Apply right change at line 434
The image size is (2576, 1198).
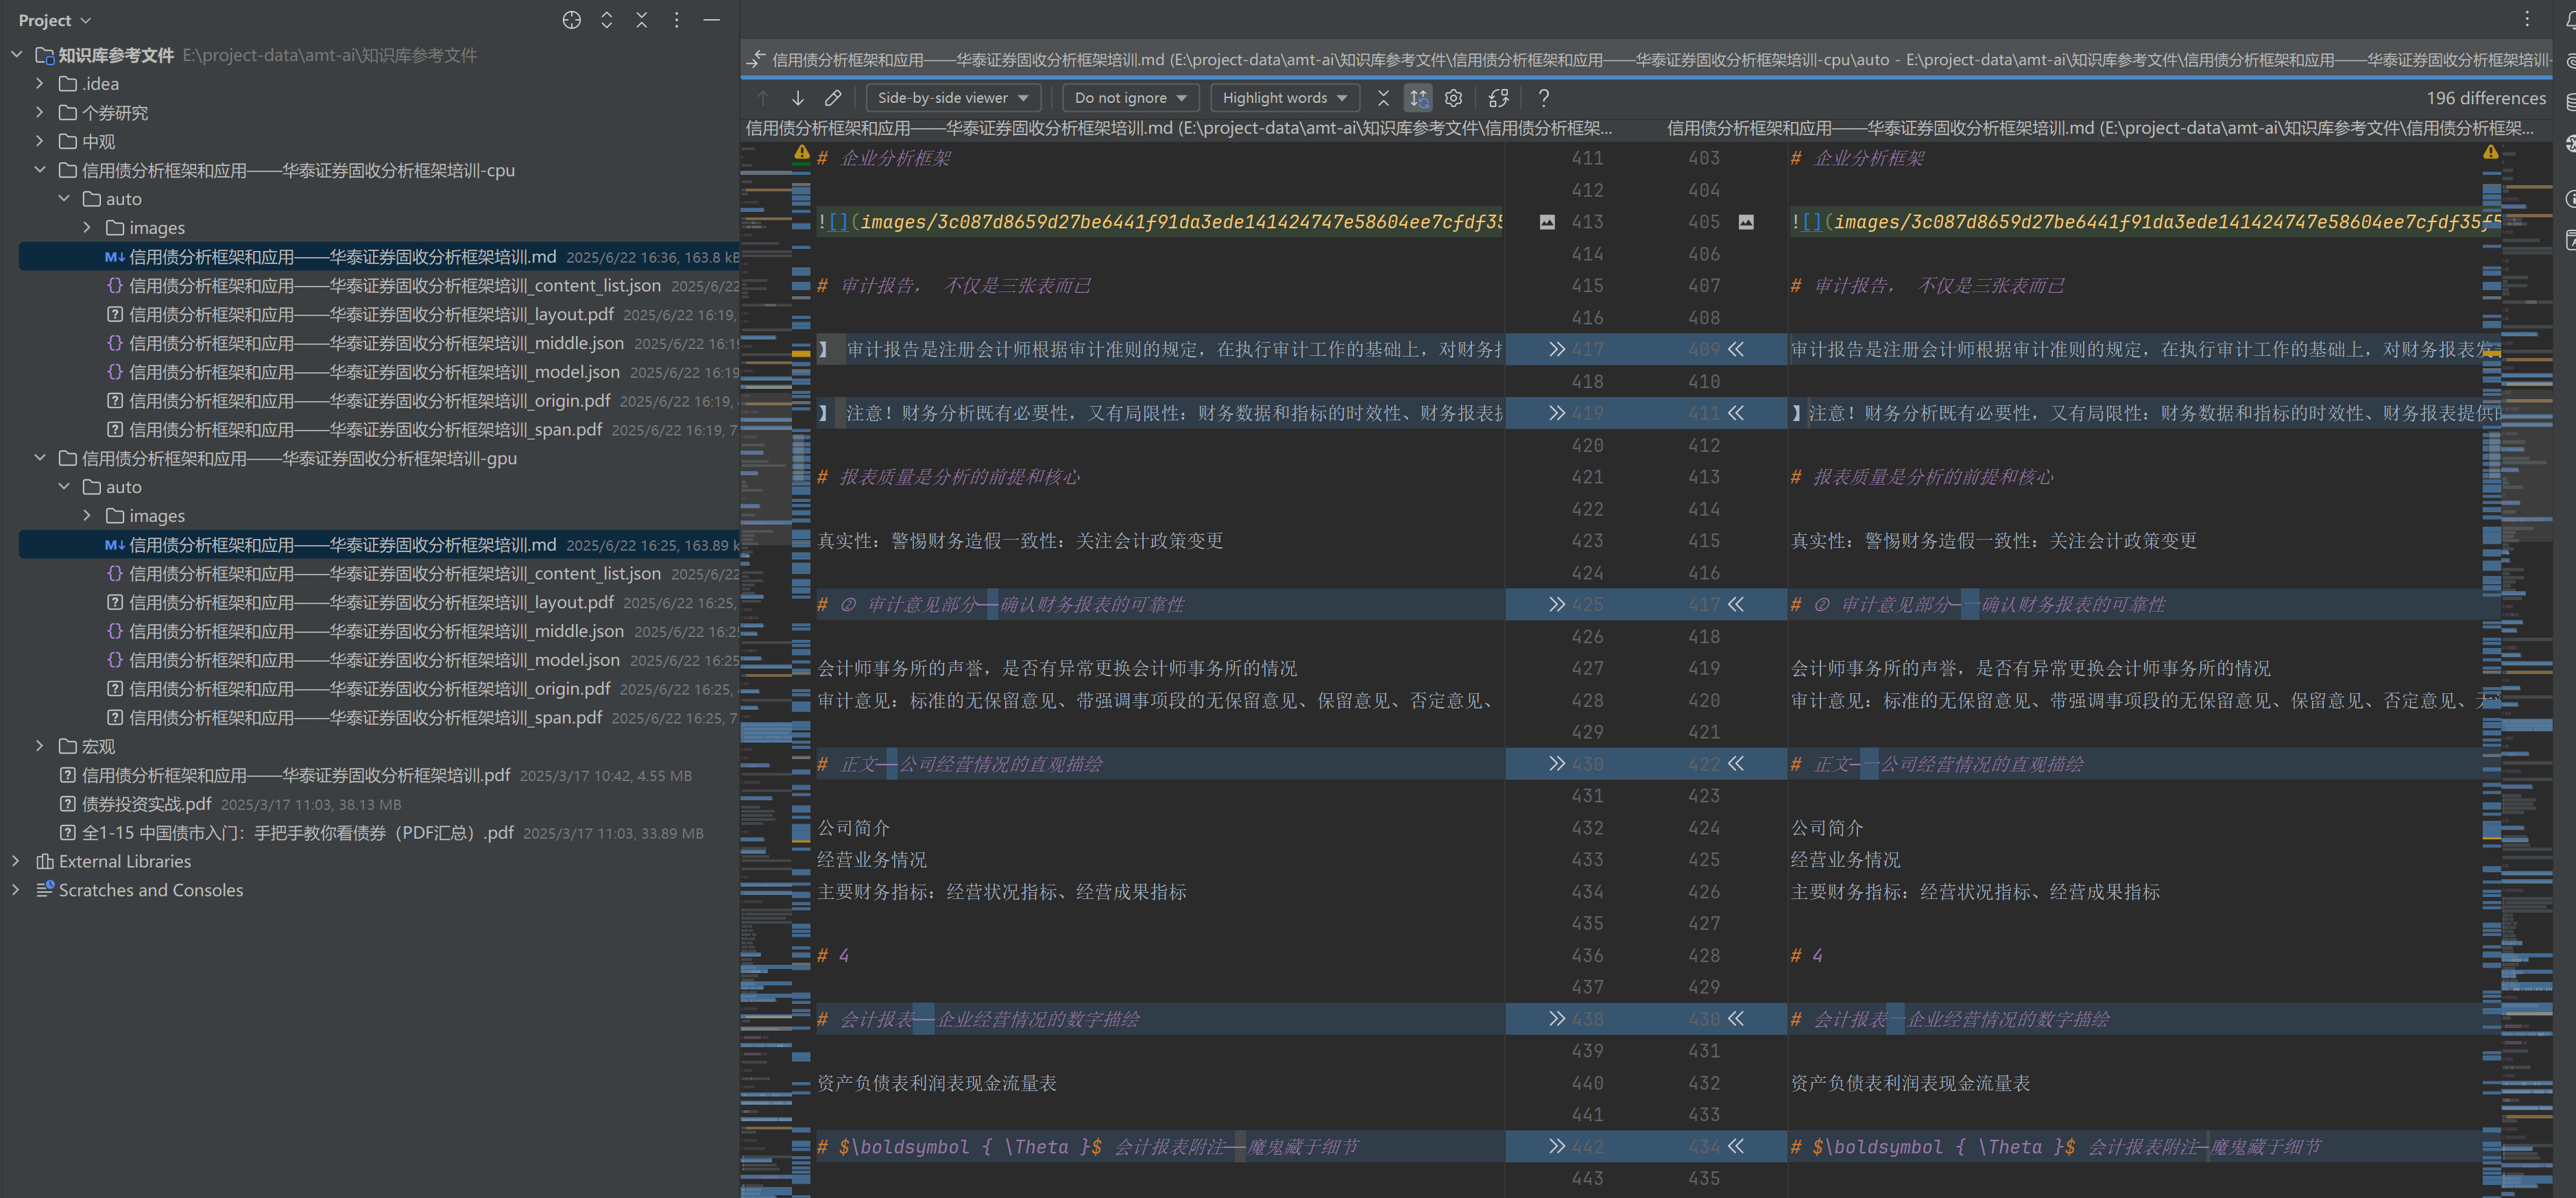click(1736, 1147)
